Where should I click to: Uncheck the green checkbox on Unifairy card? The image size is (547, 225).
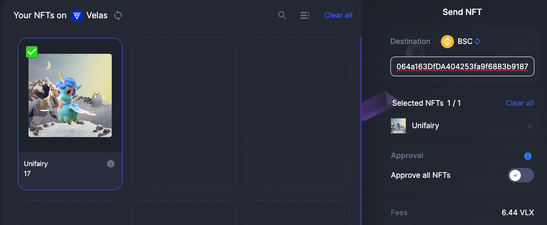click(32, 52)
